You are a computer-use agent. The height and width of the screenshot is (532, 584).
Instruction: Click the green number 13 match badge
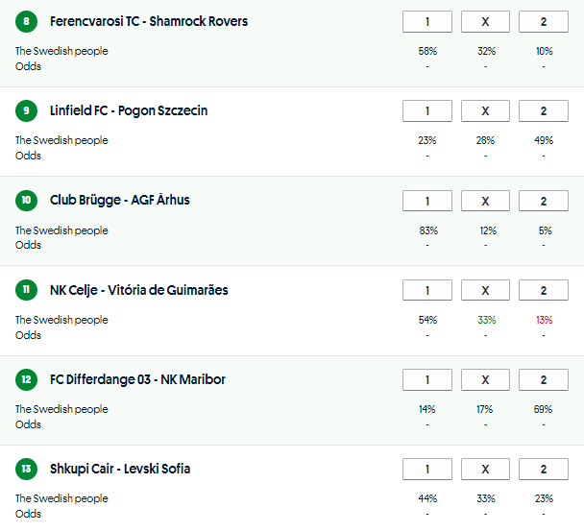(26, 470)
